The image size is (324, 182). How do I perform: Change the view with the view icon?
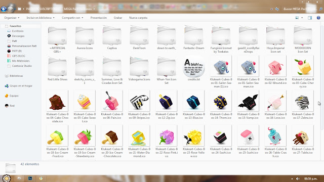(x=297, y=18)
